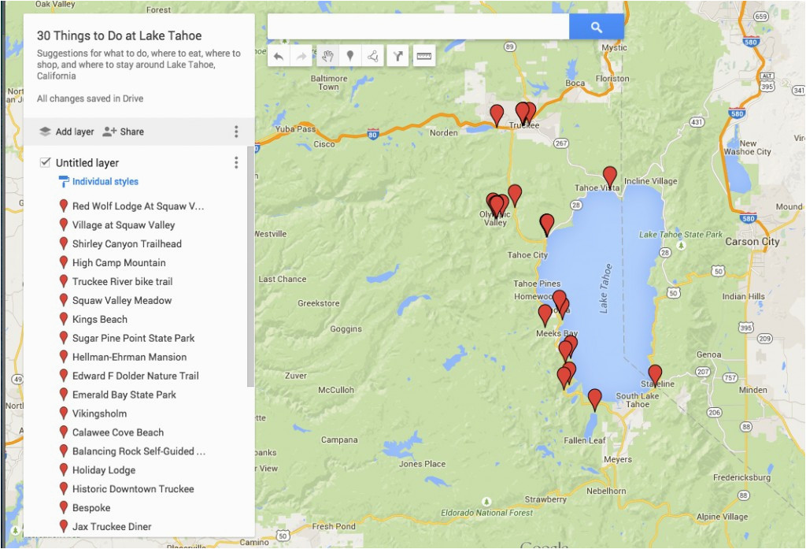Click the map marker near Stateline
The width and height of the screenshot is (806, 549).
coord(655,375)
